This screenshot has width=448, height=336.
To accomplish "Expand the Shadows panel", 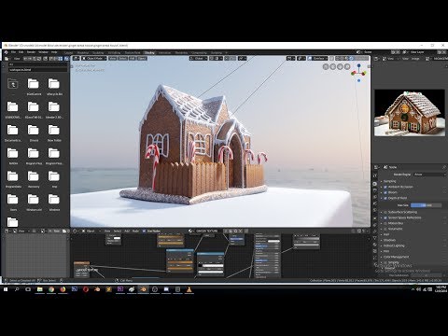I will [389, 240].
